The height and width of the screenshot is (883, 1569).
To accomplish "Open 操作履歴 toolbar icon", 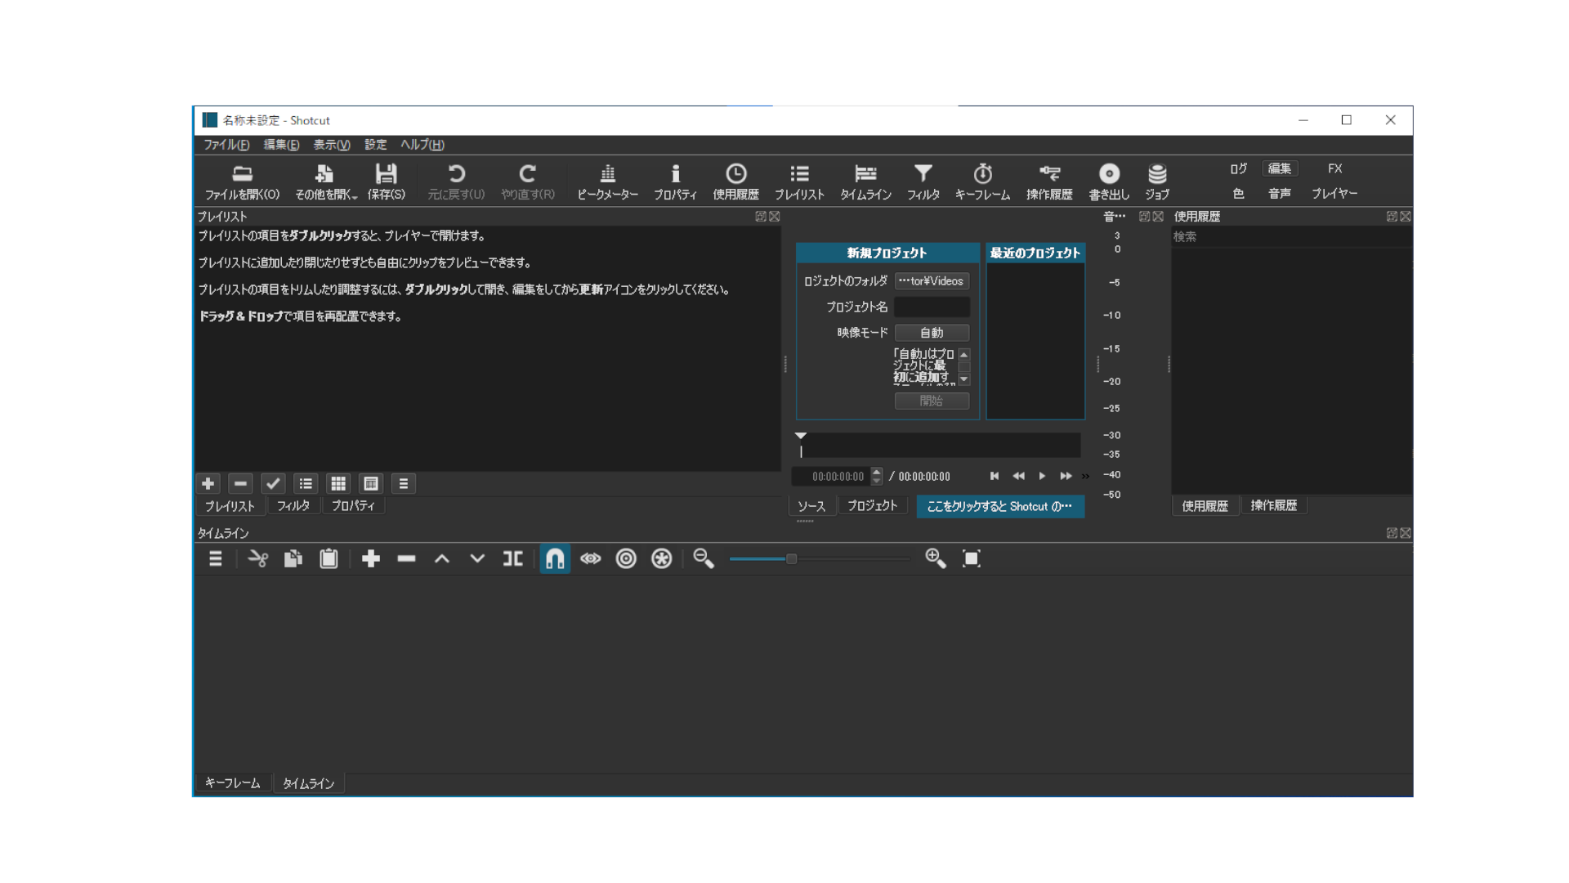I will click(x=1049, y=182).
